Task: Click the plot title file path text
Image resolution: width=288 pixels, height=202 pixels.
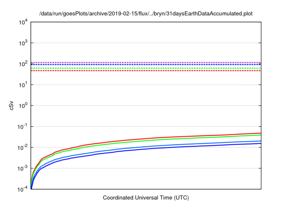Action: point(146,14)
